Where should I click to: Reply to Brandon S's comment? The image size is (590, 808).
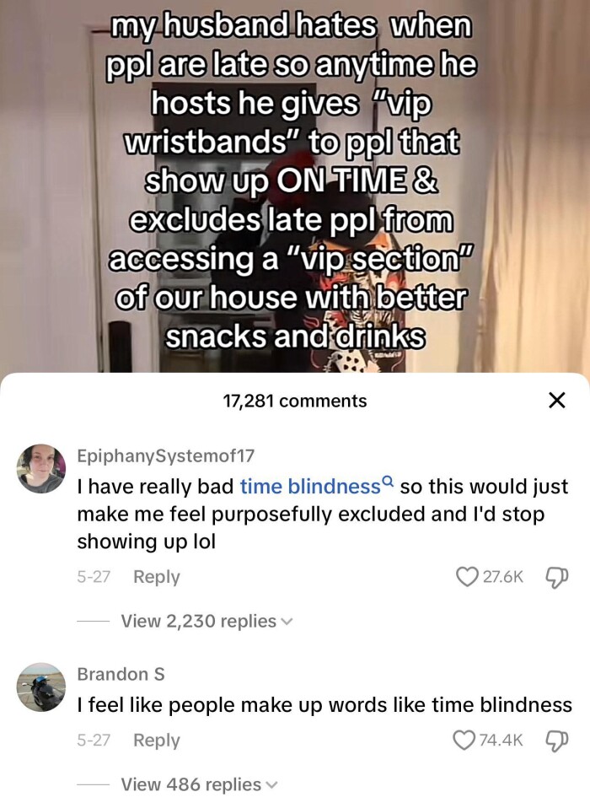pos(157,740)
